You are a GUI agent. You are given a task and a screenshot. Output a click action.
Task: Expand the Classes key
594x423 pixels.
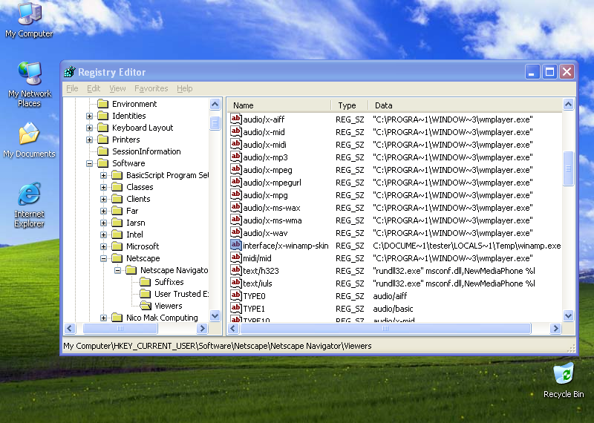103,187
